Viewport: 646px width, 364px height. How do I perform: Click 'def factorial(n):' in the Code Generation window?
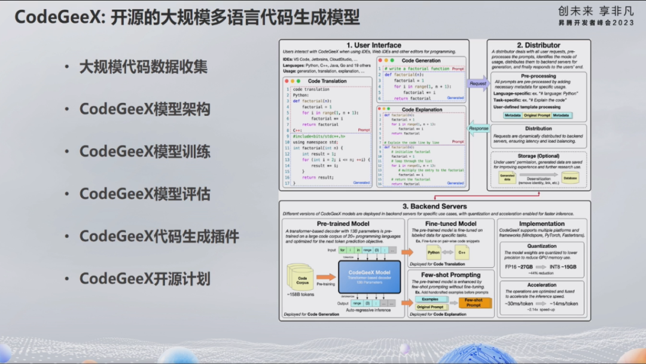click(x=404, y=75)
